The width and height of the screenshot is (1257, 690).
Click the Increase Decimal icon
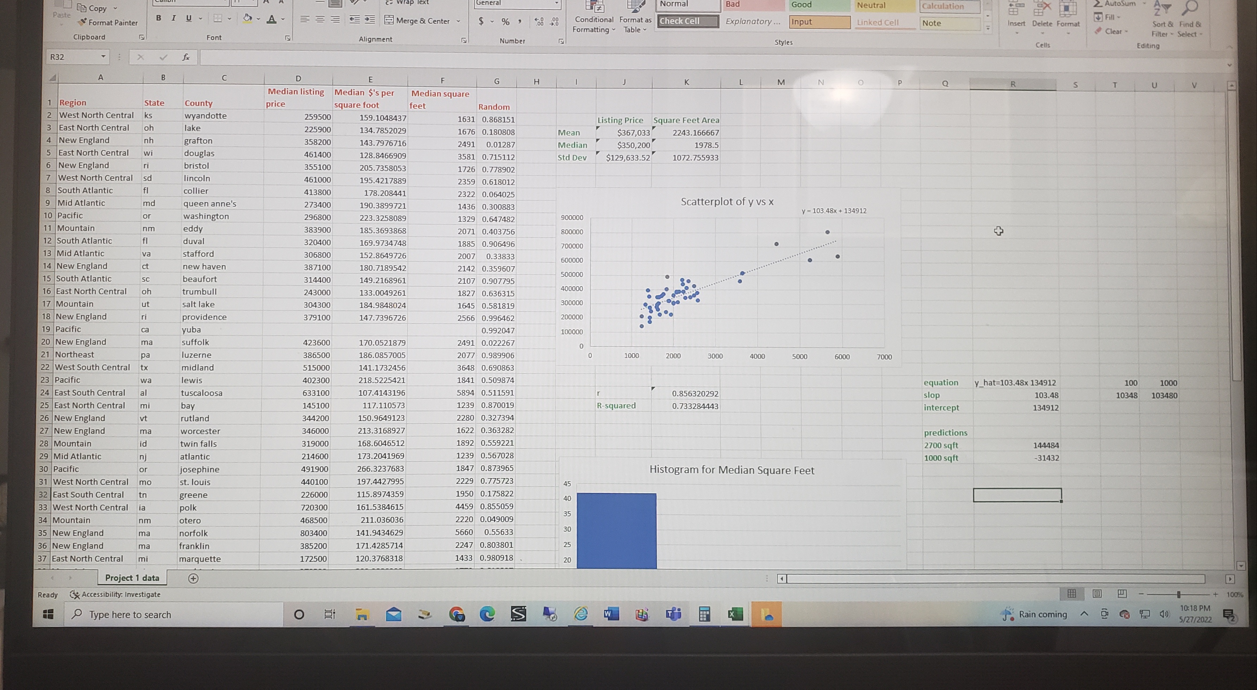[539, 21]
